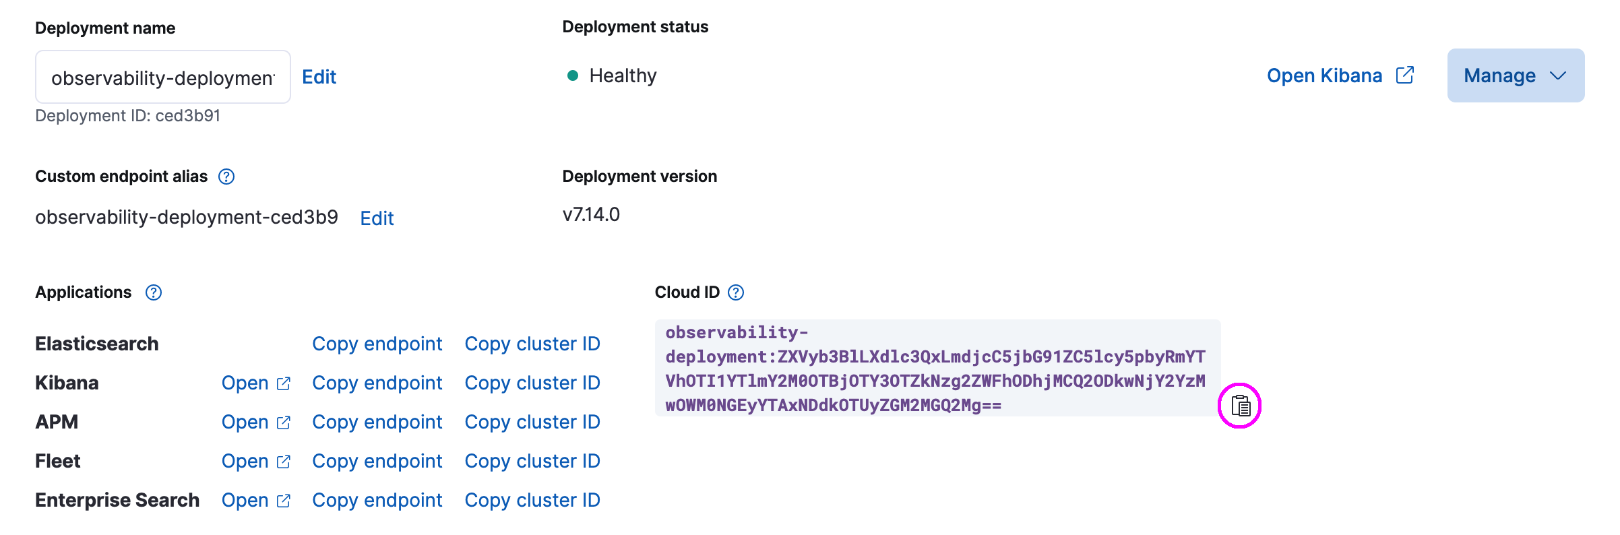Click the Applications help icon
This screenshot has height=535, width=1620.
tap(154, 292)
